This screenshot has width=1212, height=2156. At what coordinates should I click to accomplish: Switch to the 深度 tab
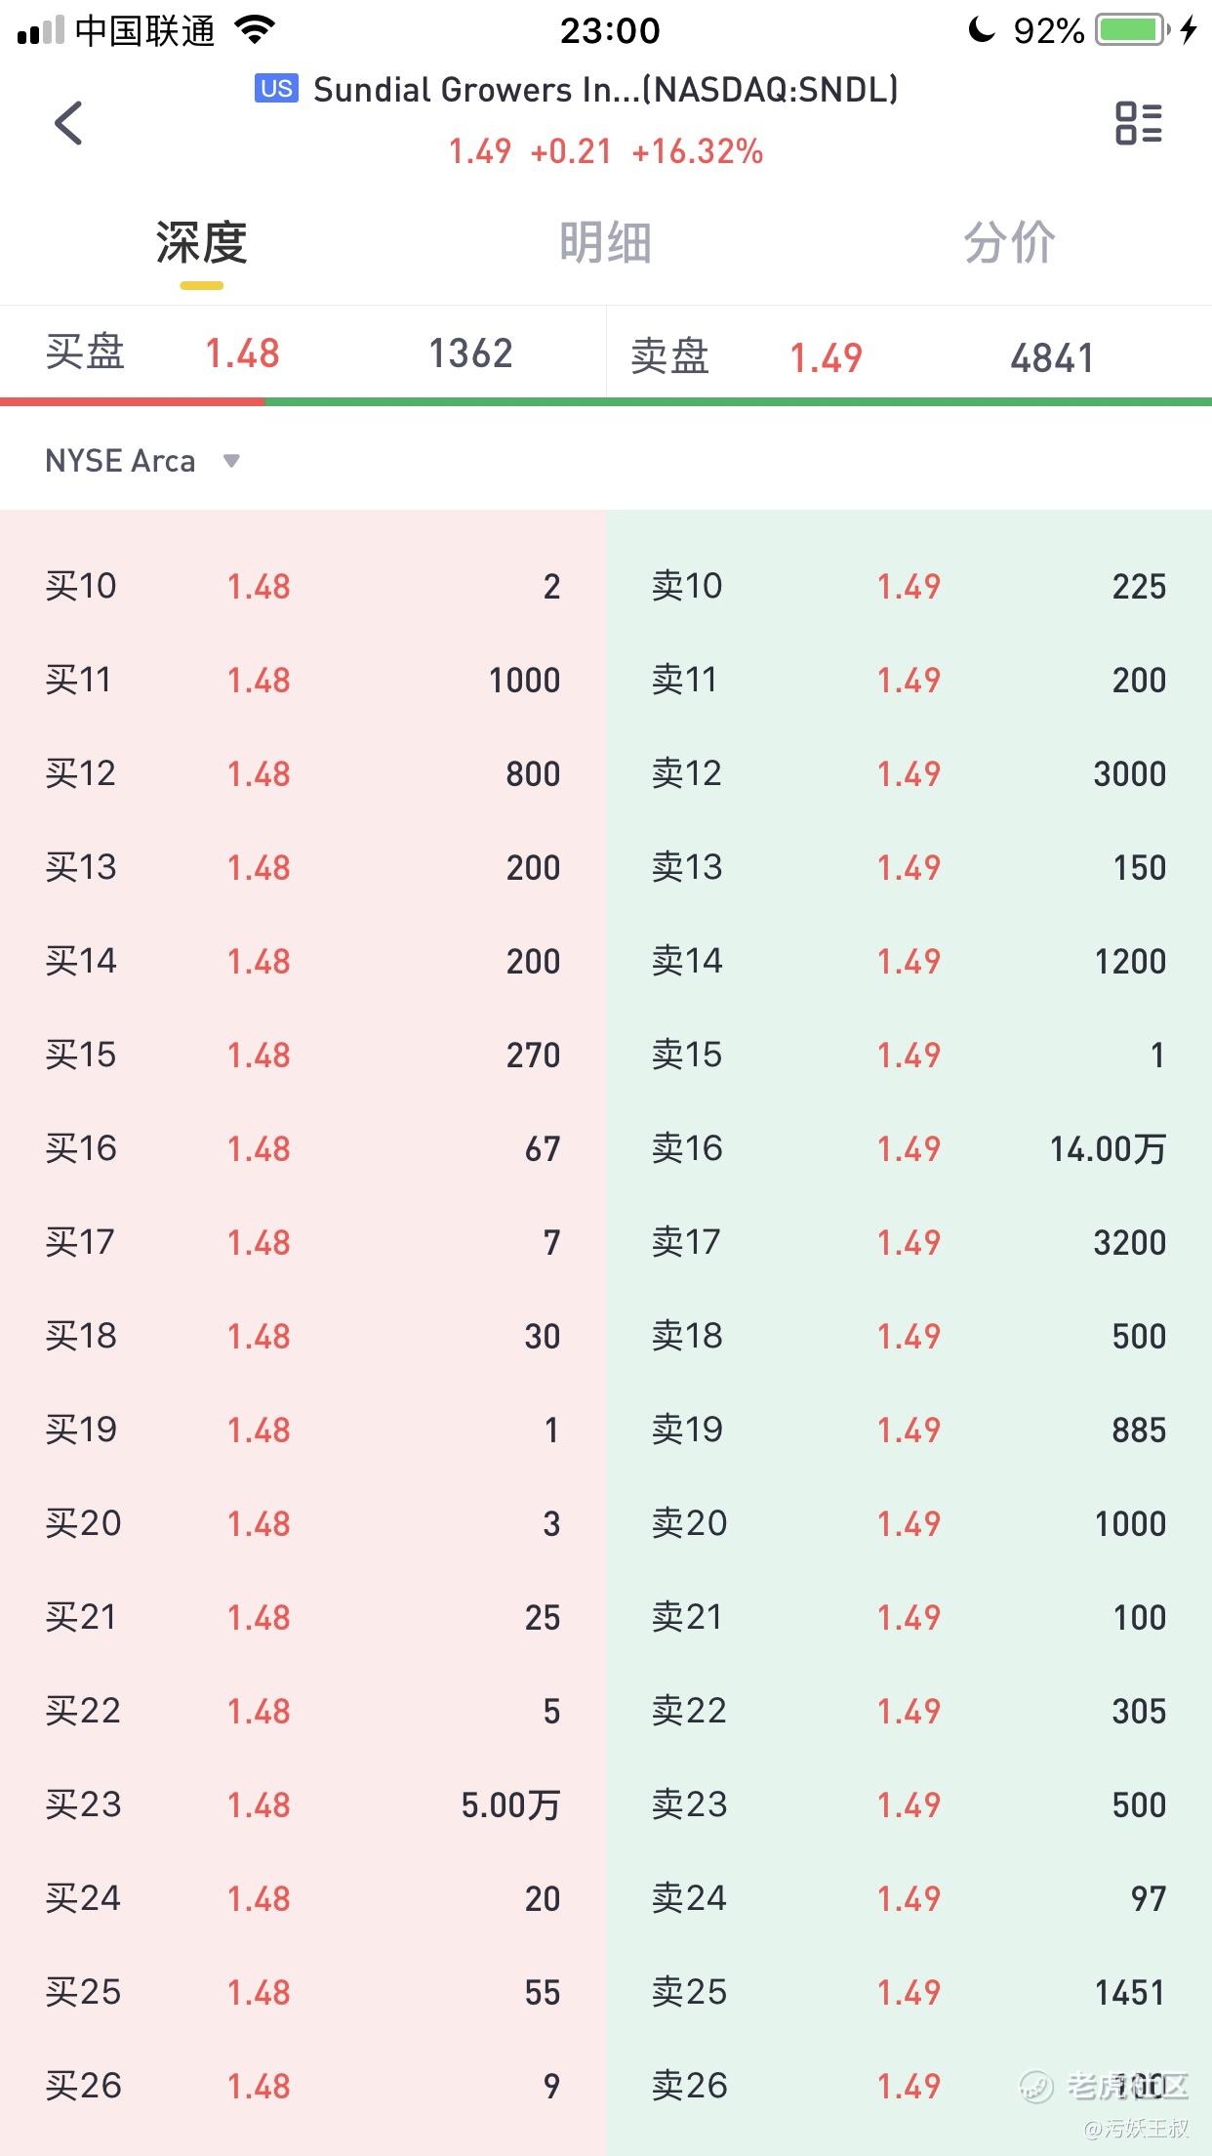(x=201, y=243)
